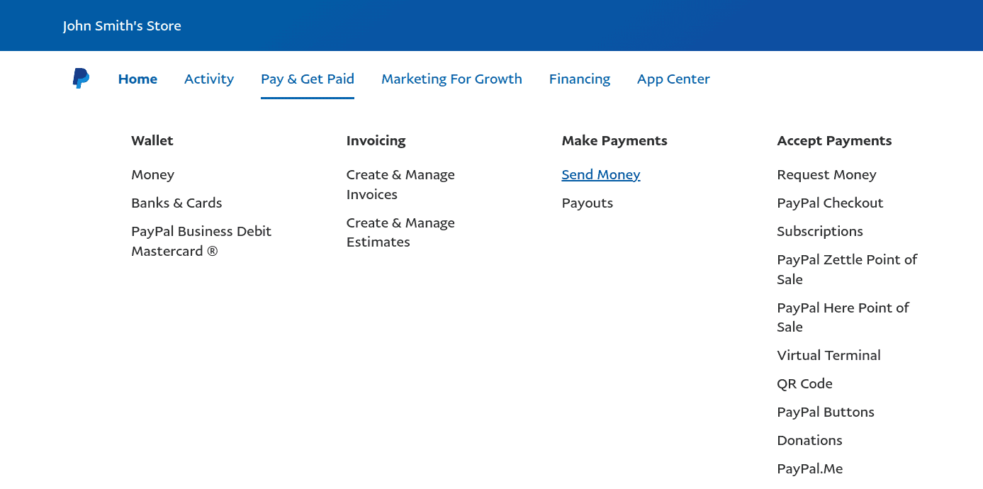This screenshot has width=983, height=489.
Task: Open the Home tab
Action: 137,79
